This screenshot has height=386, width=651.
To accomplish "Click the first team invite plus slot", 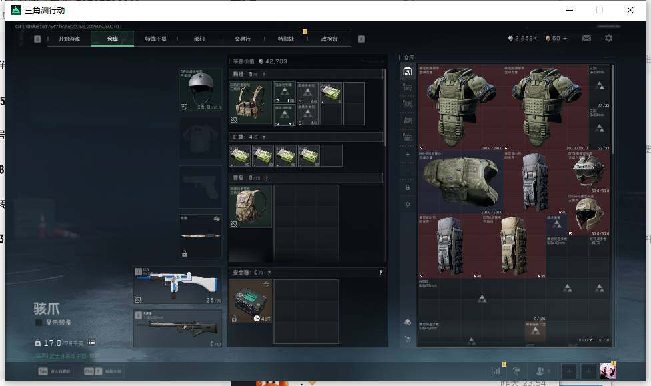I will 569,371.
